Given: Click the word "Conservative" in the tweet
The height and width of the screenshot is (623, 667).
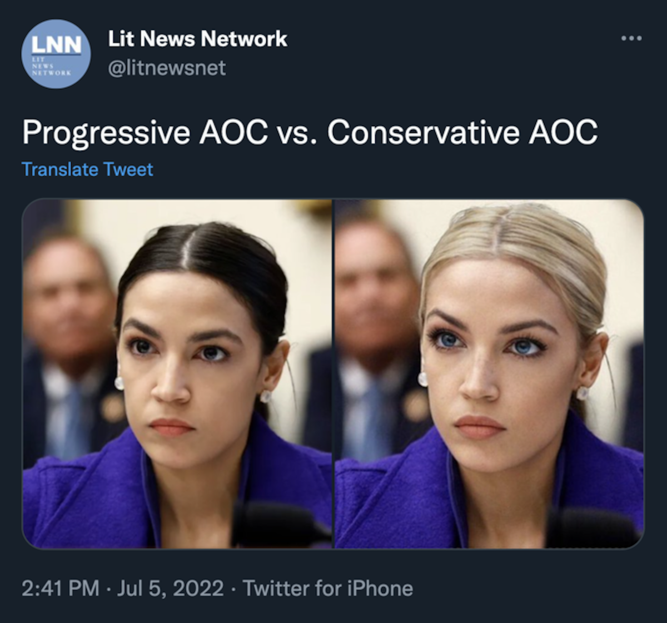Looking at the screenshot, I should pos(422,133).
